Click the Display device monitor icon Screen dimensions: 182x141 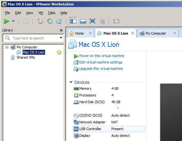point(76,136)
